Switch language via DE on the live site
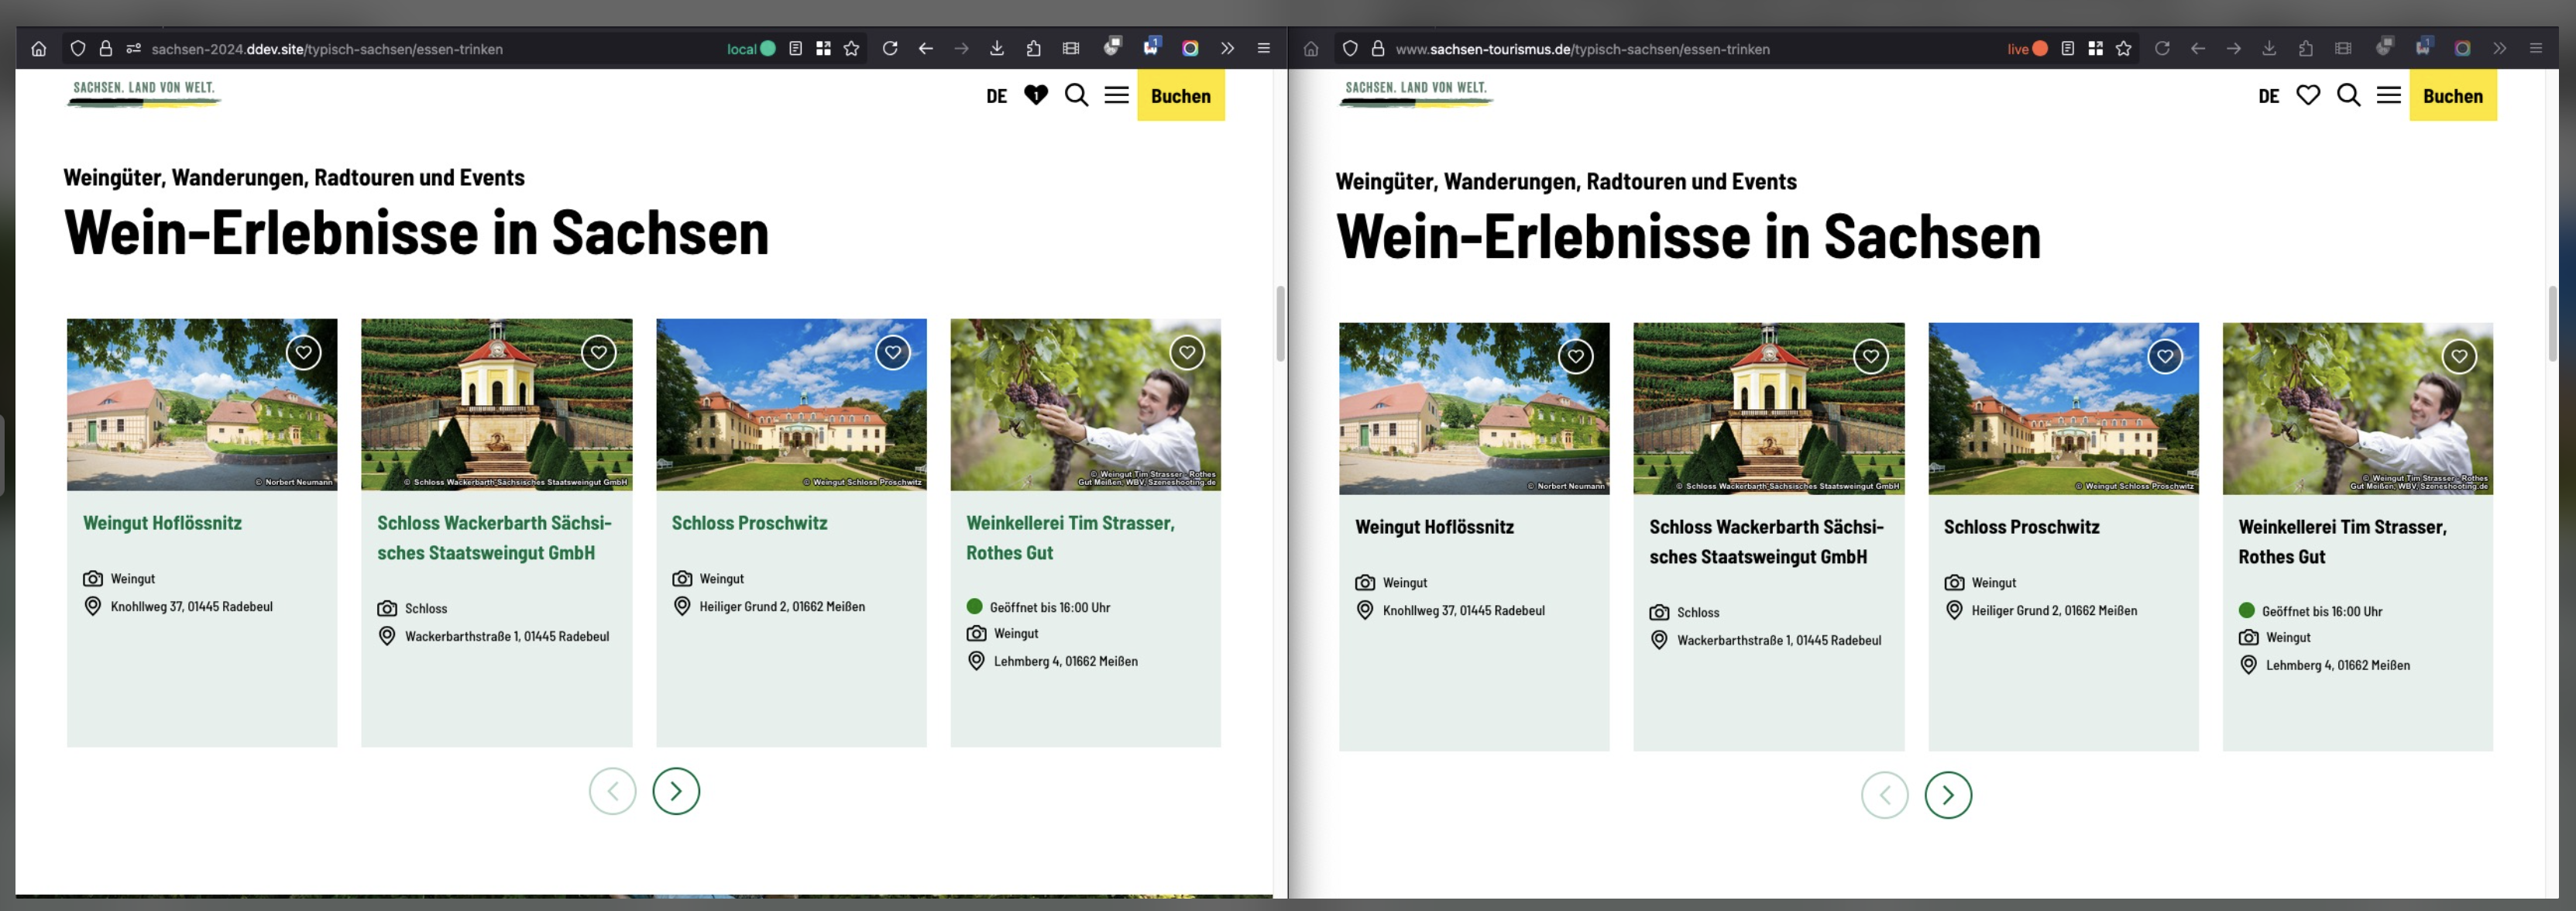Screen dimensions: 2576x911 (x=2269, y=96)
